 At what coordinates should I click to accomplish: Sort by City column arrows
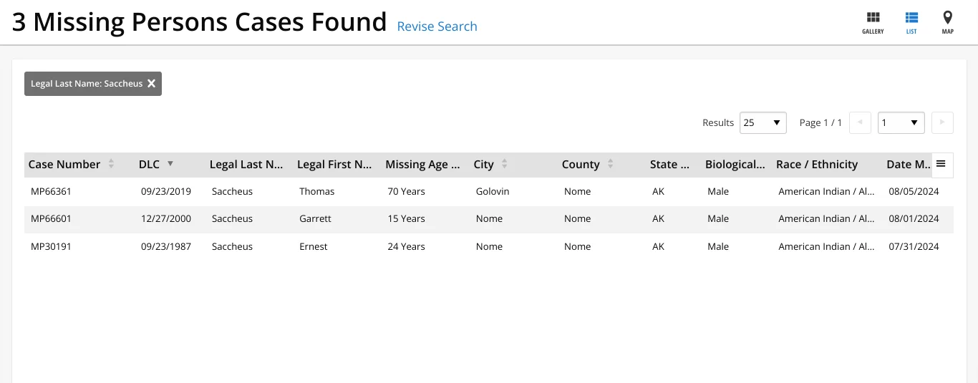tap(504, 165)
